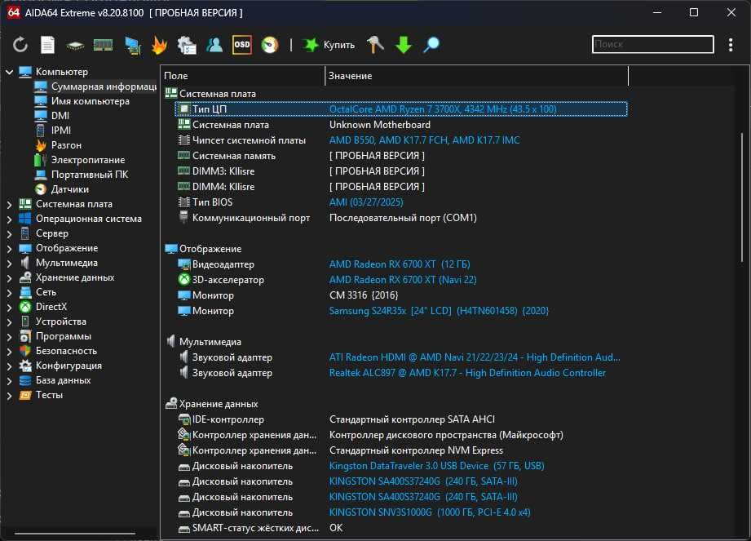Click the Устройства tree icon
This screenshot has height=541, width=751.
(x=25, y=321)
